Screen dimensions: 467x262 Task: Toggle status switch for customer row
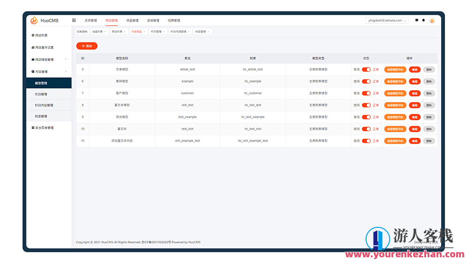click(x=367, y=93)
